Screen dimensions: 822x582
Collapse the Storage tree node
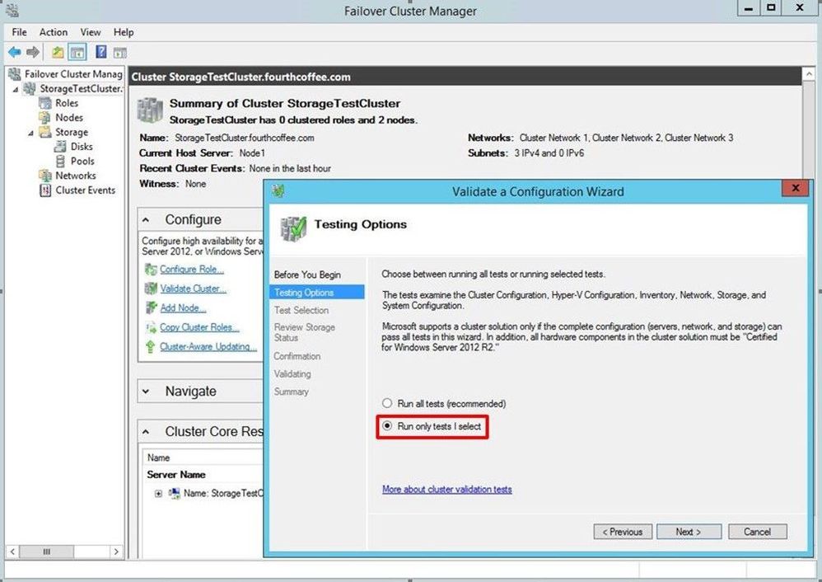point(31,134)
